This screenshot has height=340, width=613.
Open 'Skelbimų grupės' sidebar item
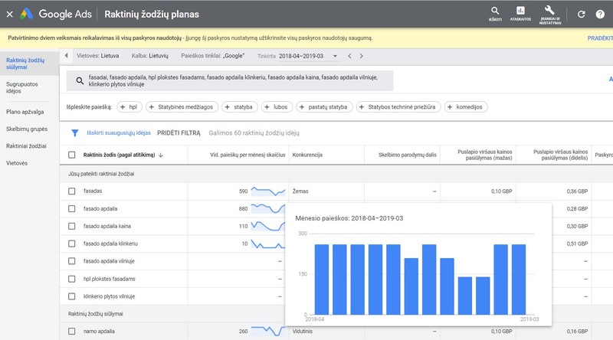point(27,129)
